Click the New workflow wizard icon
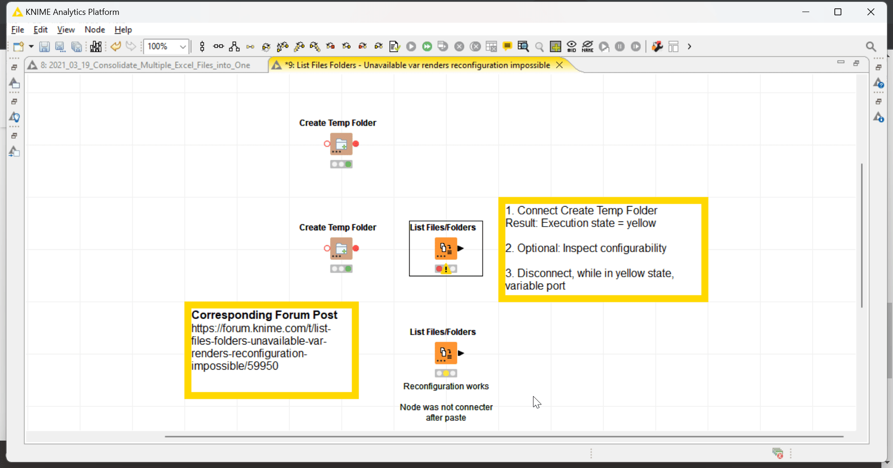This screenshot has width=893, height=468. point(18,46)
